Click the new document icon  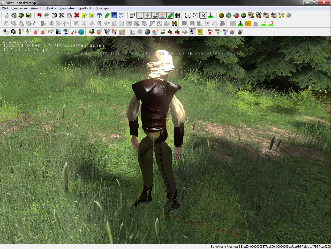6,15
